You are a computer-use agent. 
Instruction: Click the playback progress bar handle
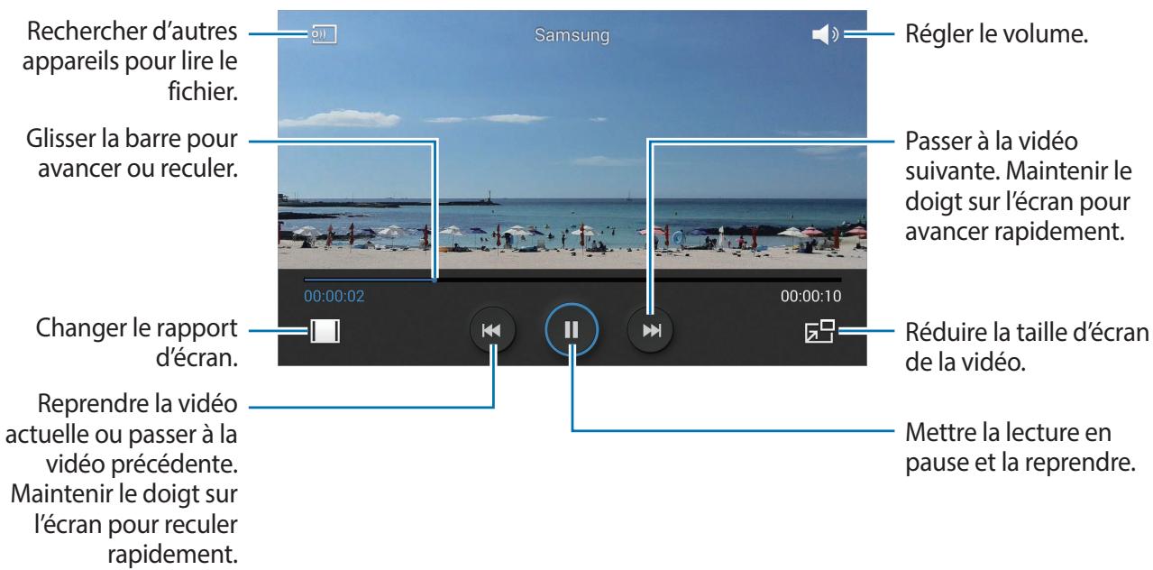point(435,280)
